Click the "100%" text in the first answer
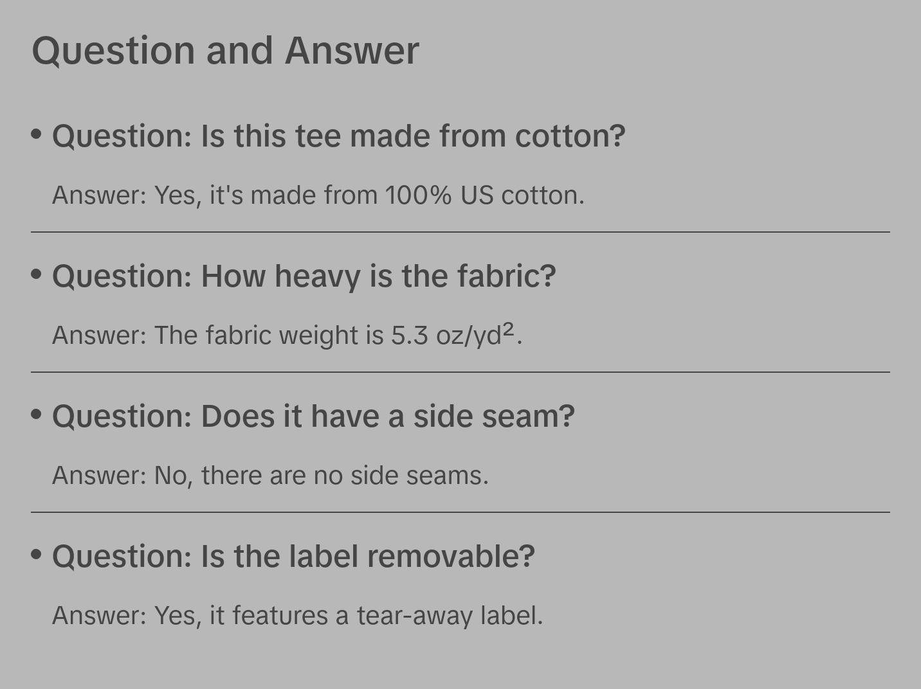 (x=418, y=195)
